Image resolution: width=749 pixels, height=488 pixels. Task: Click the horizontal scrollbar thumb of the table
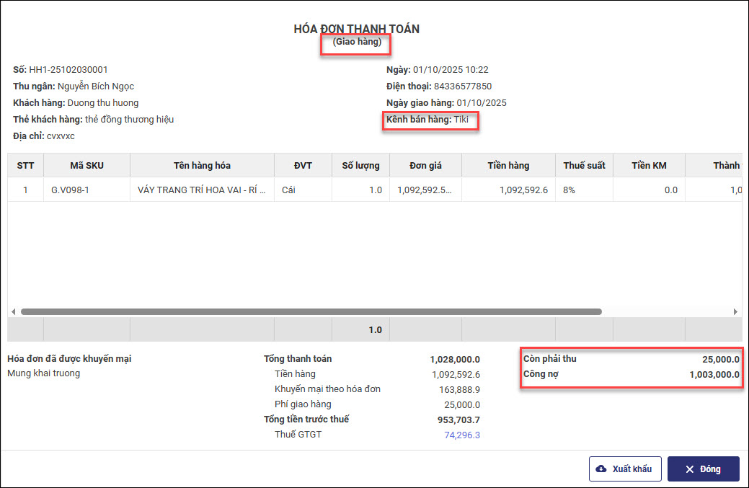click(x=310, y=312)
